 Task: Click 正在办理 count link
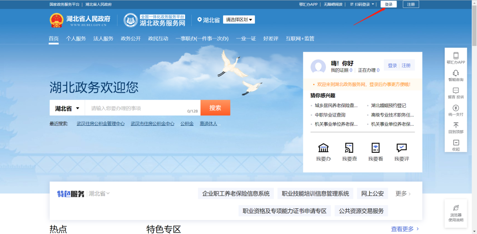[369, 70]
